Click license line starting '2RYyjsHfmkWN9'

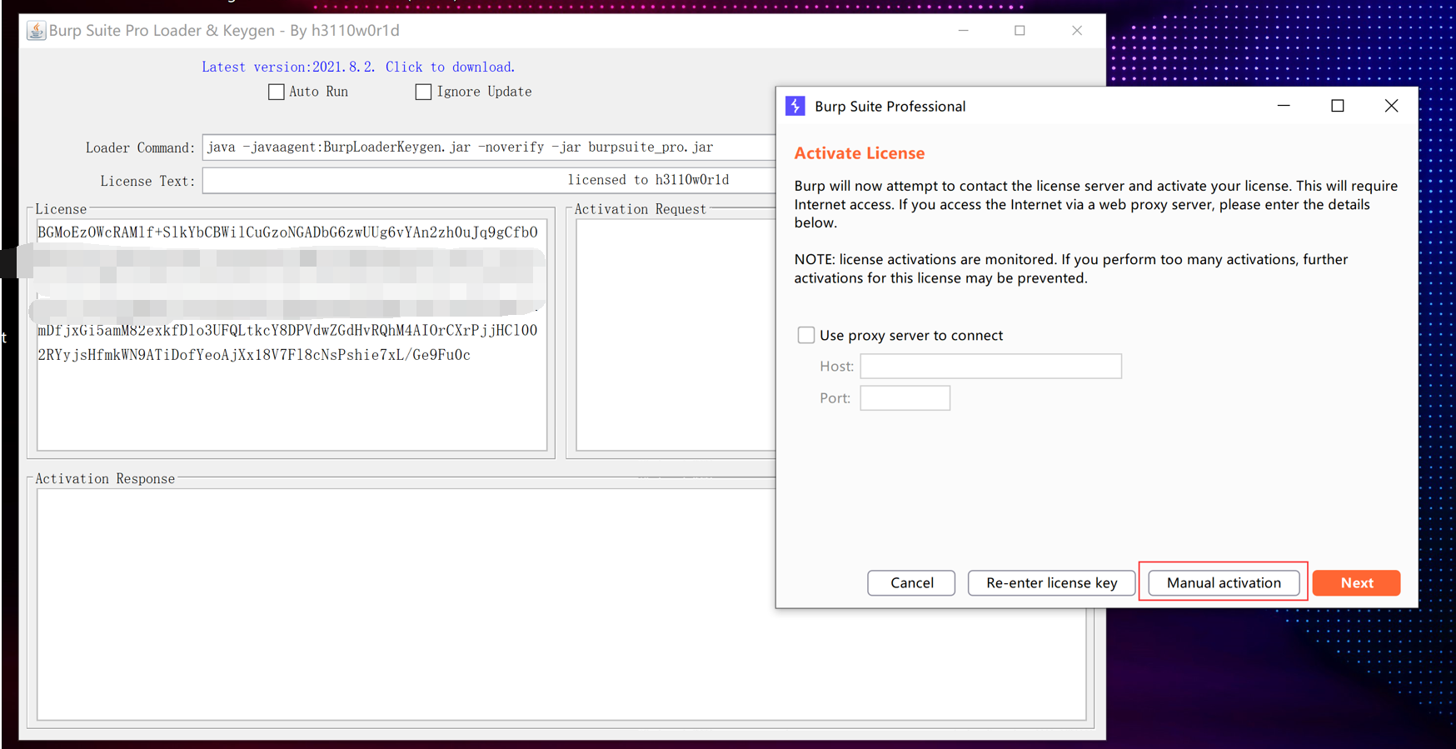tap(254, 355)
